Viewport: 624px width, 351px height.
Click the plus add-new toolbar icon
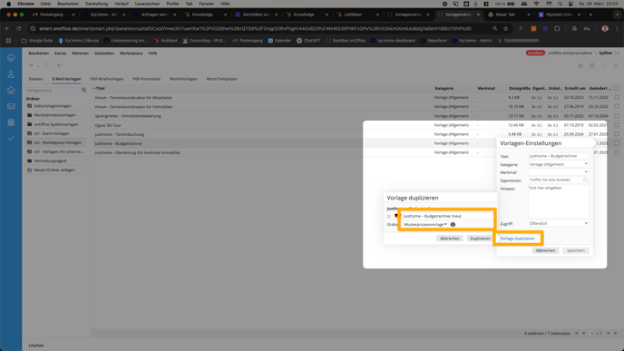(x=31, y=65)
